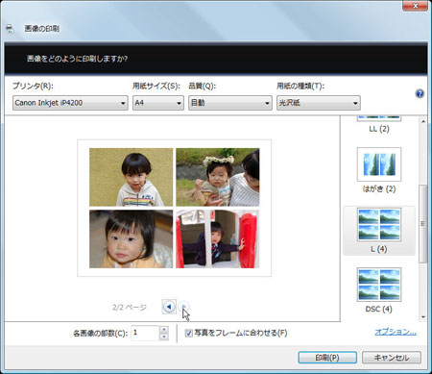Viewport: 432px width, 374px height.
Task: Close the print pictures dialog window
Action: 415,6
